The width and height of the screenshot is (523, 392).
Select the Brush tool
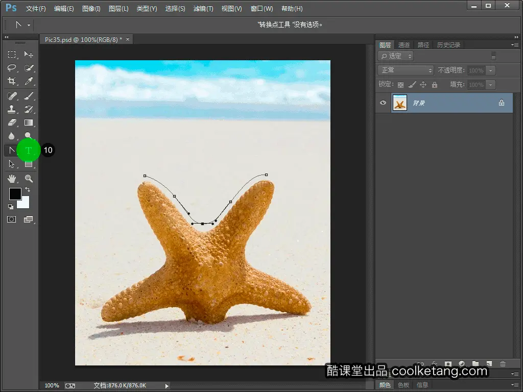(29, 96)
